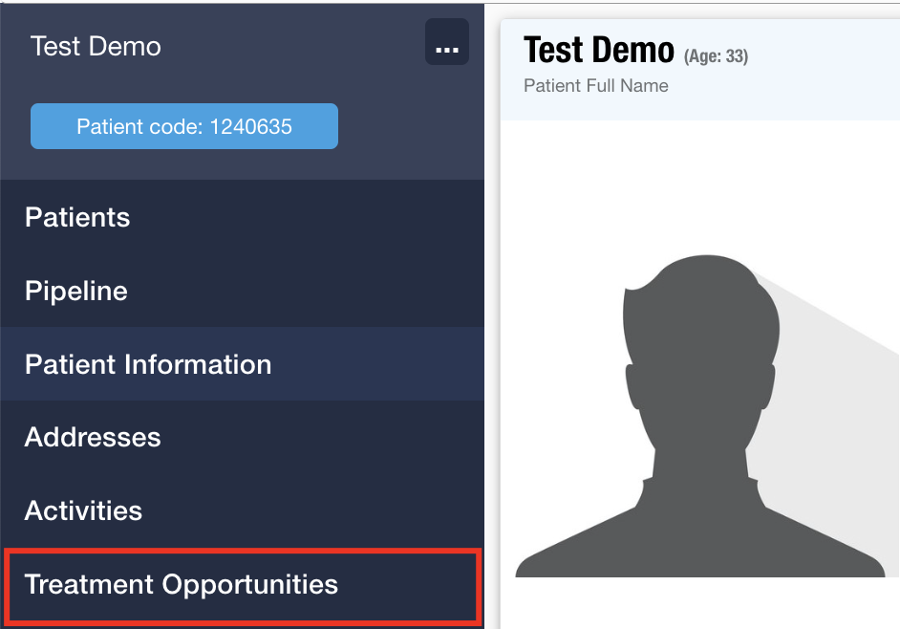Select the Patients sidebar entry
This screenshot has width=900, height=629.
pyautogui.click(x=76, y=218)
